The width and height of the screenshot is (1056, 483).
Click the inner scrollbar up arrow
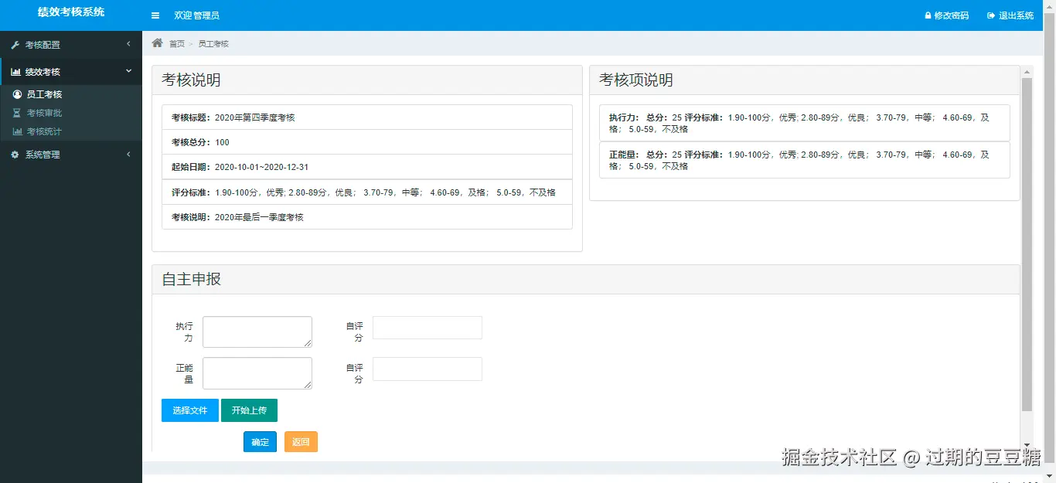click(1027, 72)
